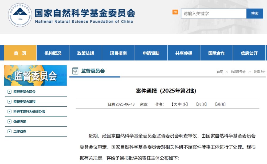
Task: Open the 监督委员会简介 sidebar link
Action: 24,92
